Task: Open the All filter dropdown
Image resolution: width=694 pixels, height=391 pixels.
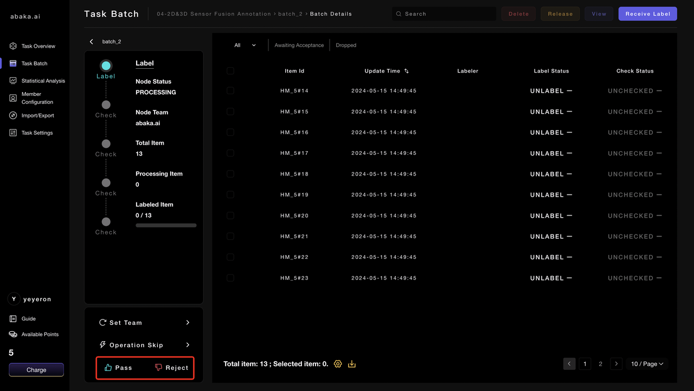Action: (x=245, y=45)
